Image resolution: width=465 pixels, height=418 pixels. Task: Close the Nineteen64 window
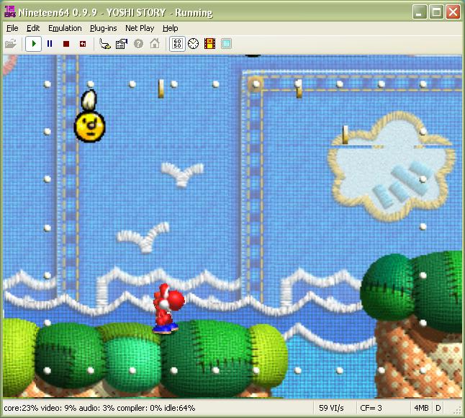[x=453, y=12]
